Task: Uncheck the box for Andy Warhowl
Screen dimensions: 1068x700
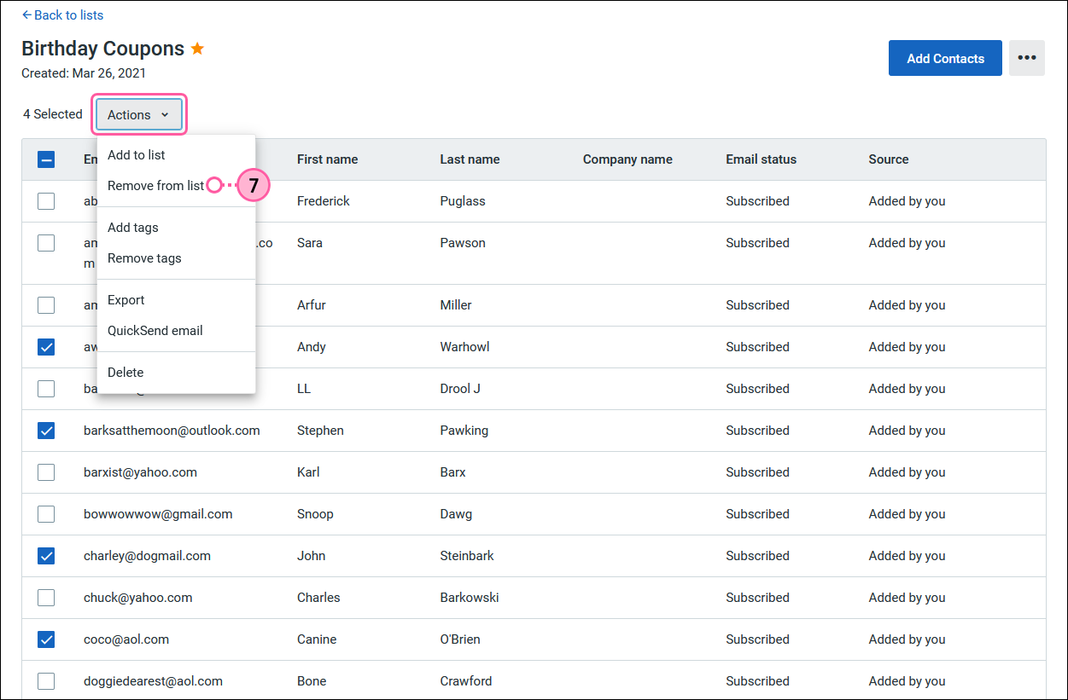Action: tap(46, 347)
